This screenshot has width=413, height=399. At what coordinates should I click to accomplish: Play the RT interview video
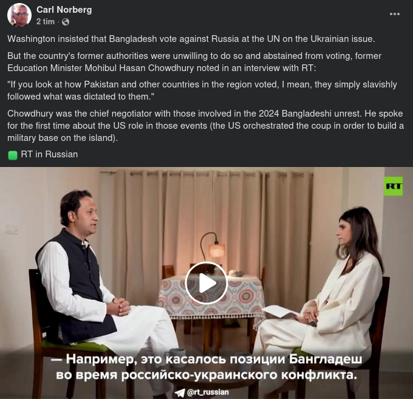click(206, 283)
